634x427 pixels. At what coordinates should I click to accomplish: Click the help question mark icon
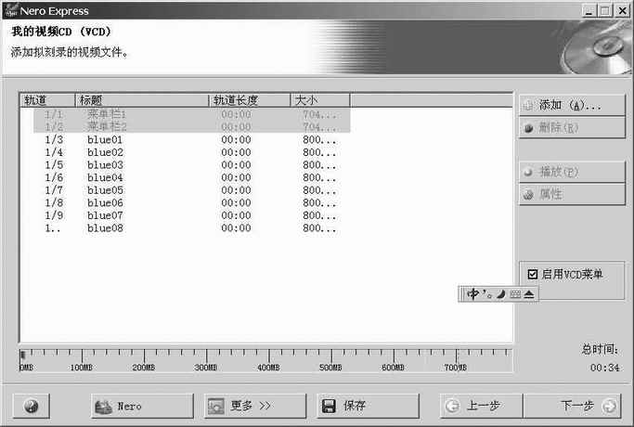point(32,406)
